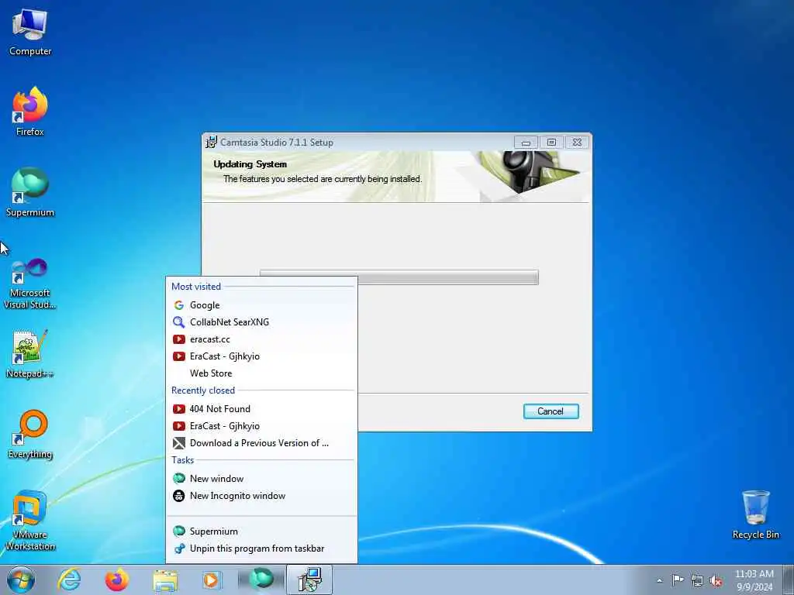Viewport: 794px width, 595px height.
Task: Open CollabNet SearXNG from the jump list
Action: [261, 322]
